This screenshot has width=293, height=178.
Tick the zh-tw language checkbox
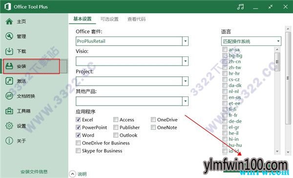click(x=225, y=68)
